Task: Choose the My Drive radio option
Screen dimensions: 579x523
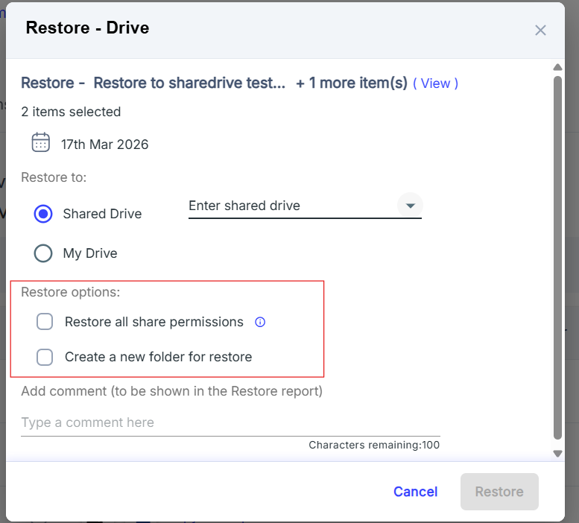Action: [43, 253]
